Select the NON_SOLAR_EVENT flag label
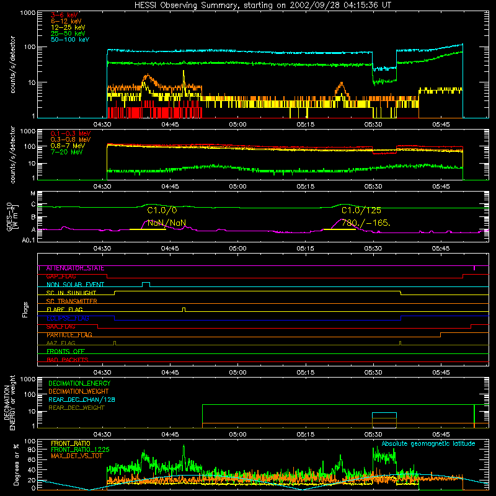The width and height of the screenshot is (496, 496). 75,285
